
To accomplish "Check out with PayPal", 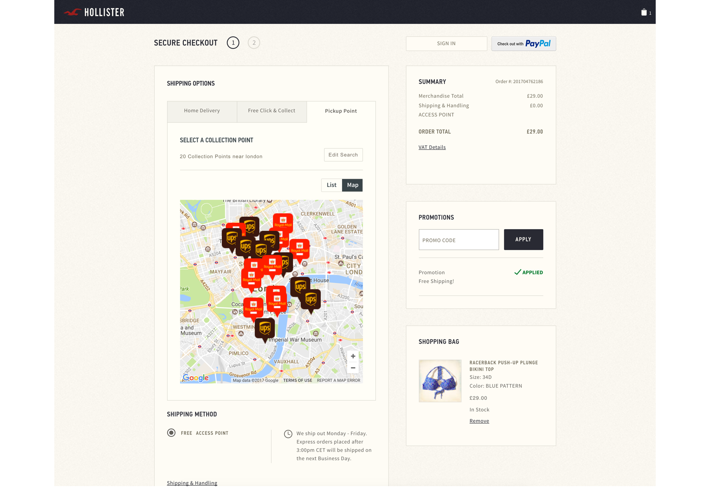I will point(524,43).
